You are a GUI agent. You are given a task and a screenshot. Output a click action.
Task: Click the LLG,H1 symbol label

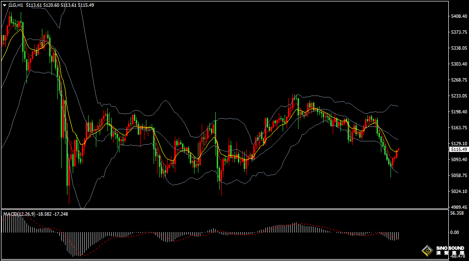16,5
